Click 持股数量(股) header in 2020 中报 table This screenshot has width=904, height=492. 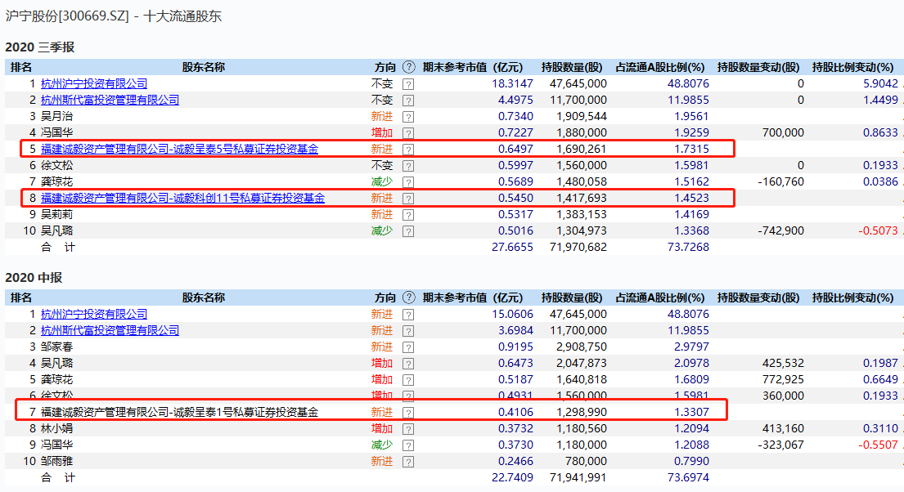[x=572, y=297]
